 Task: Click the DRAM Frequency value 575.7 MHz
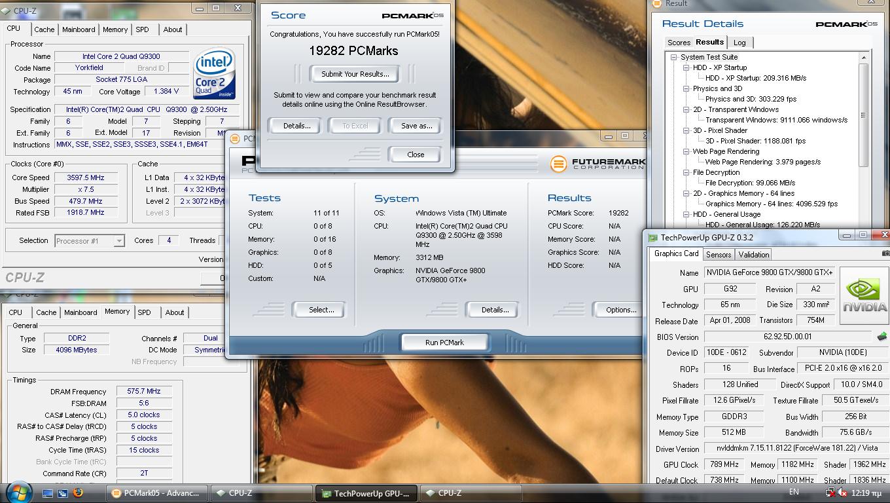144,392
